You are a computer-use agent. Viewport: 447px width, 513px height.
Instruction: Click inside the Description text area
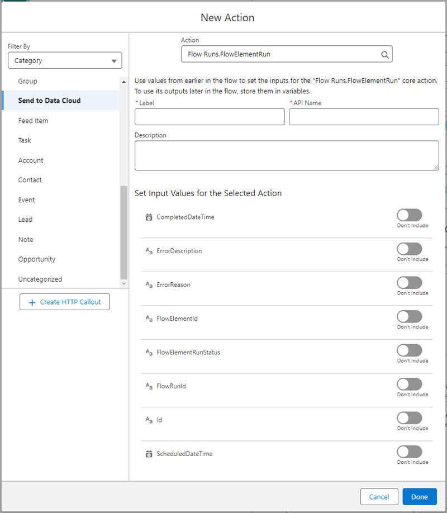[x=286, y=155]
